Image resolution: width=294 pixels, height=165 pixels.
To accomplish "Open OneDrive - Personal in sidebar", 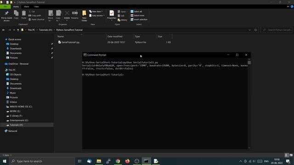I will pyautogui.click(x=18, y=64).
